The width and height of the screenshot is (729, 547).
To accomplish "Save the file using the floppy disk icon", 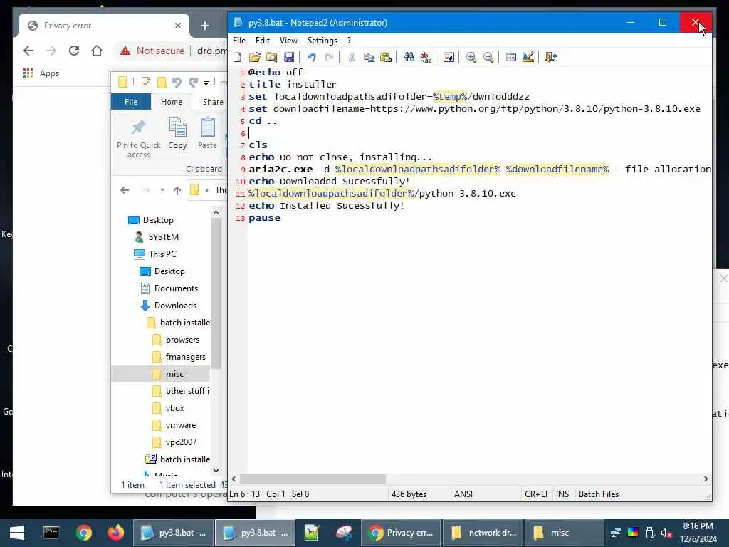I will 289,57.
